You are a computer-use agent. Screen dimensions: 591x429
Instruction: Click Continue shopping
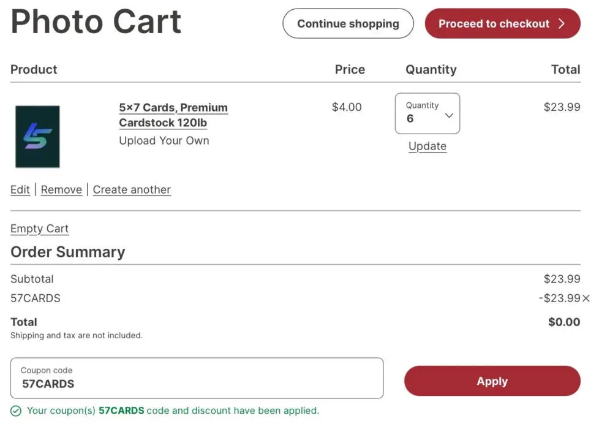coord(347,23)
